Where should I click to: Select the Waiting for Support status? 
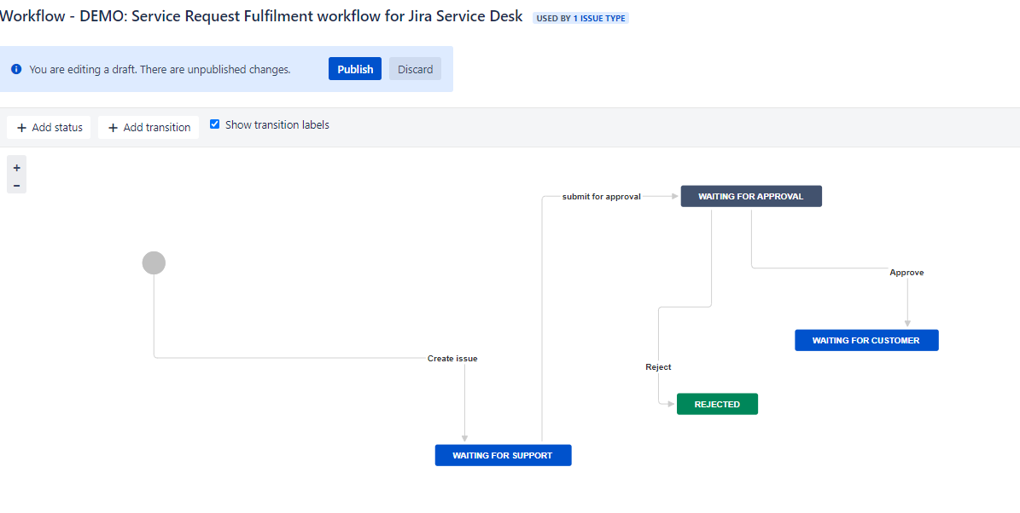point(503,455)
